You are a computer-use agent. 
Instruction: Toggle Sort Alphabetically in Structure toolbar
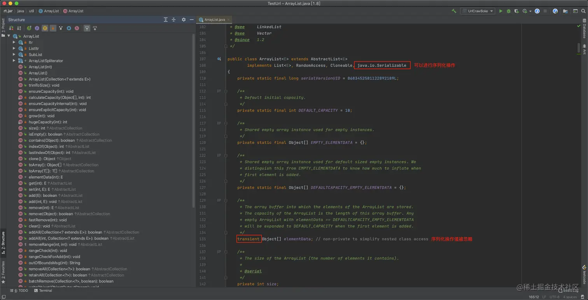[x=19, y=28]
